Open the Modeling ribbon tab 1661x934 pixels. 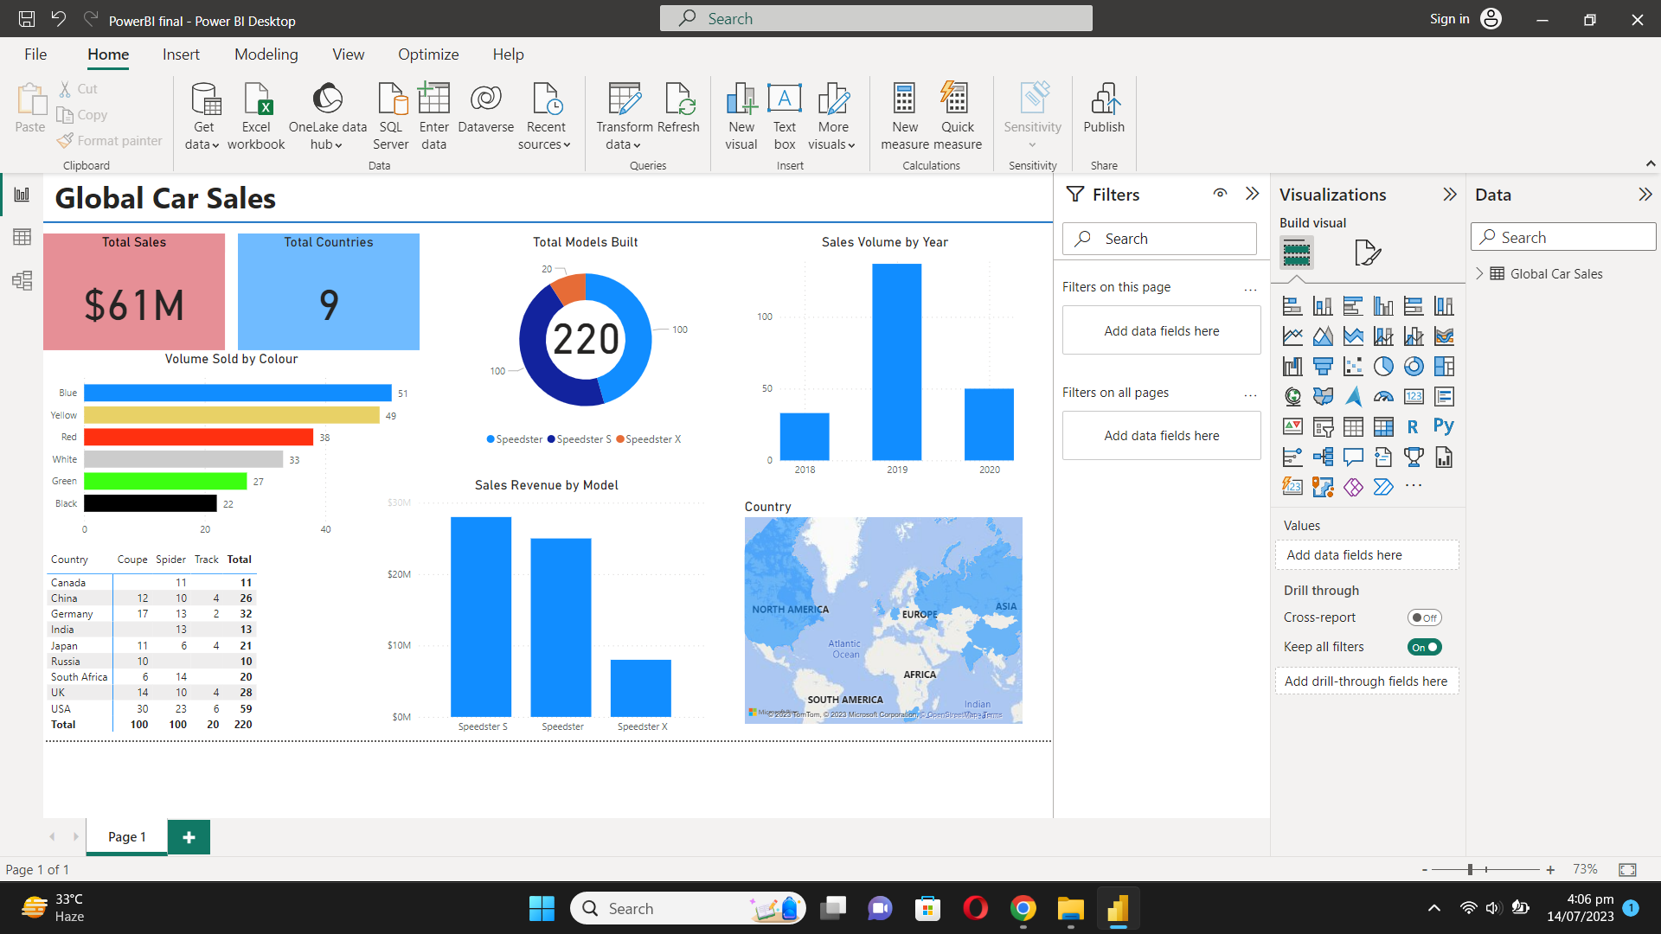coord(266,54)
